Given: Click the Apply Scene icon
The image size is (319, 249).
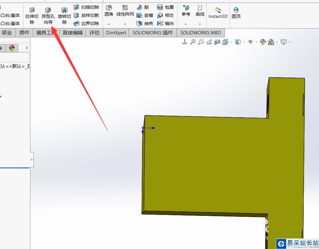Looking at the screenshot, I should point(271,42).
